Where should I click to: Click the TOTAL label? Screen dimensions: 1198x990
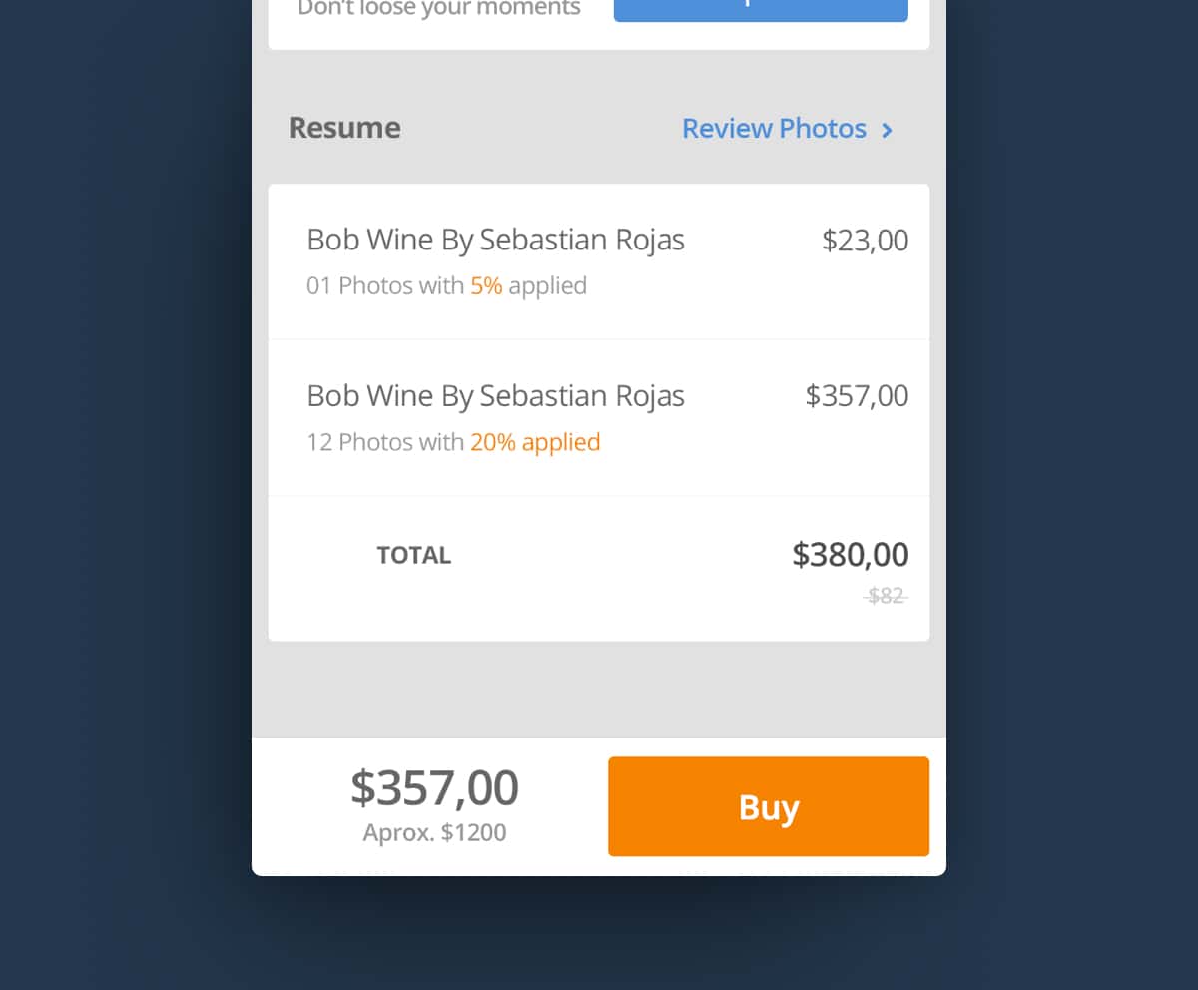click(413, 555)
